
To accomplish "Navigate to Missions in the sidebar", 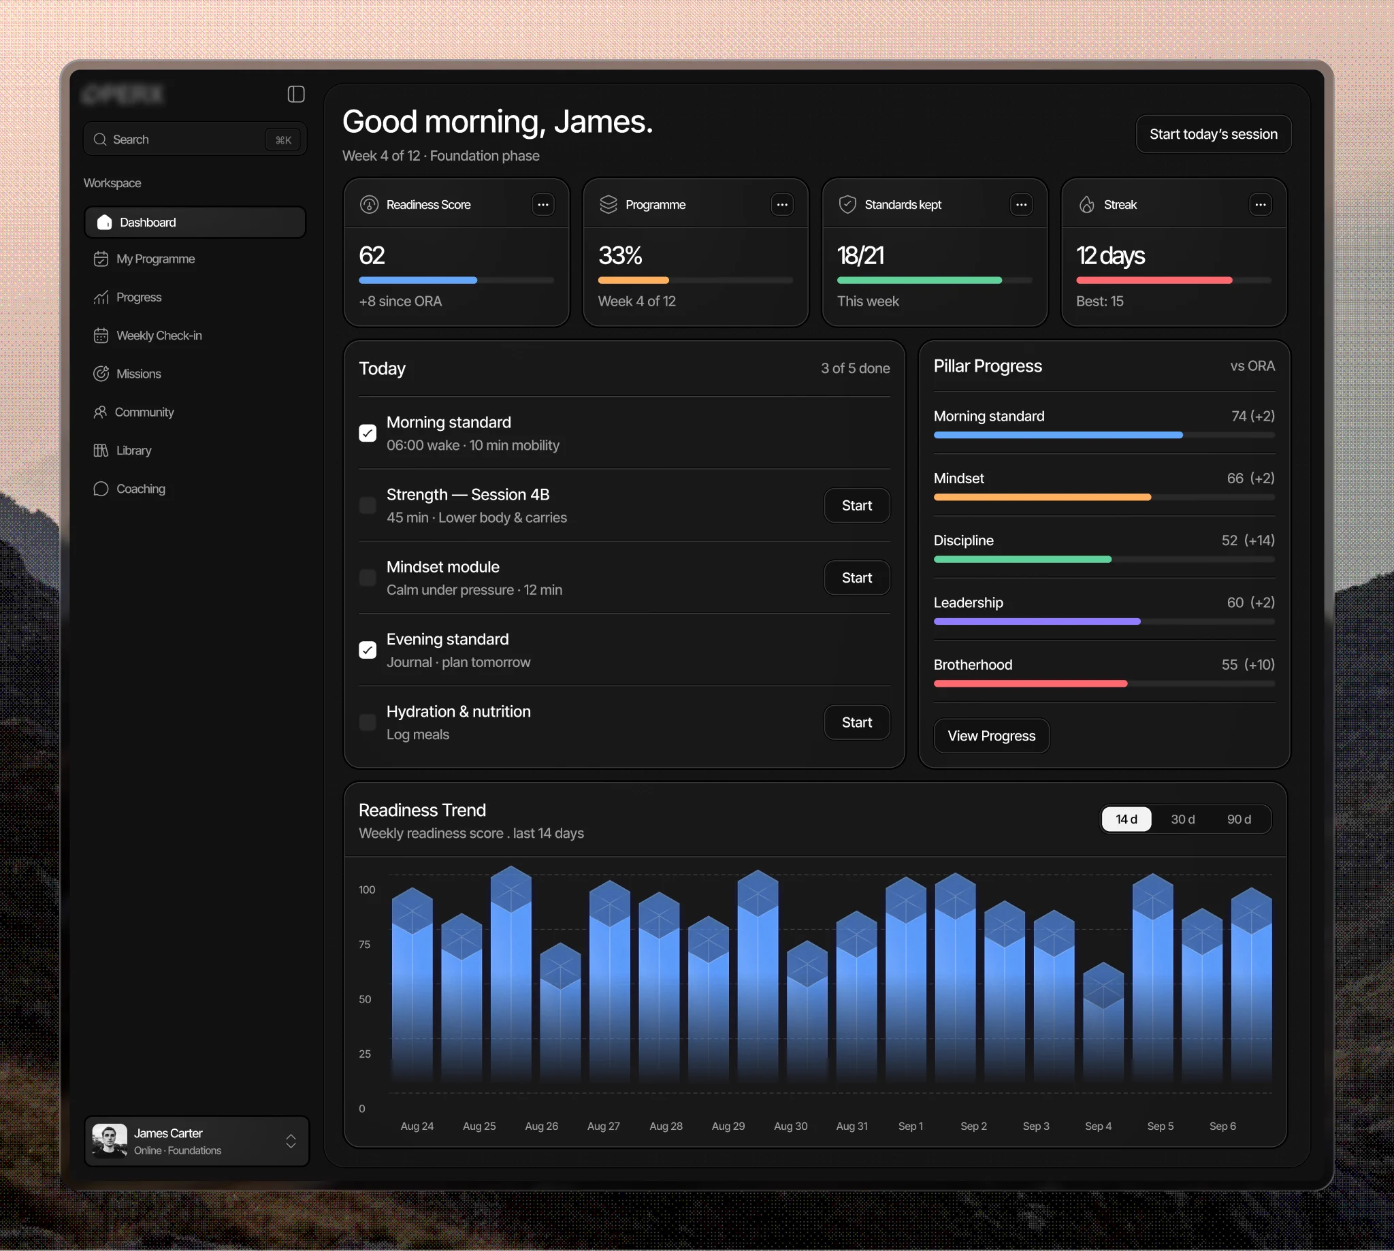I will (x=195, y=374).
